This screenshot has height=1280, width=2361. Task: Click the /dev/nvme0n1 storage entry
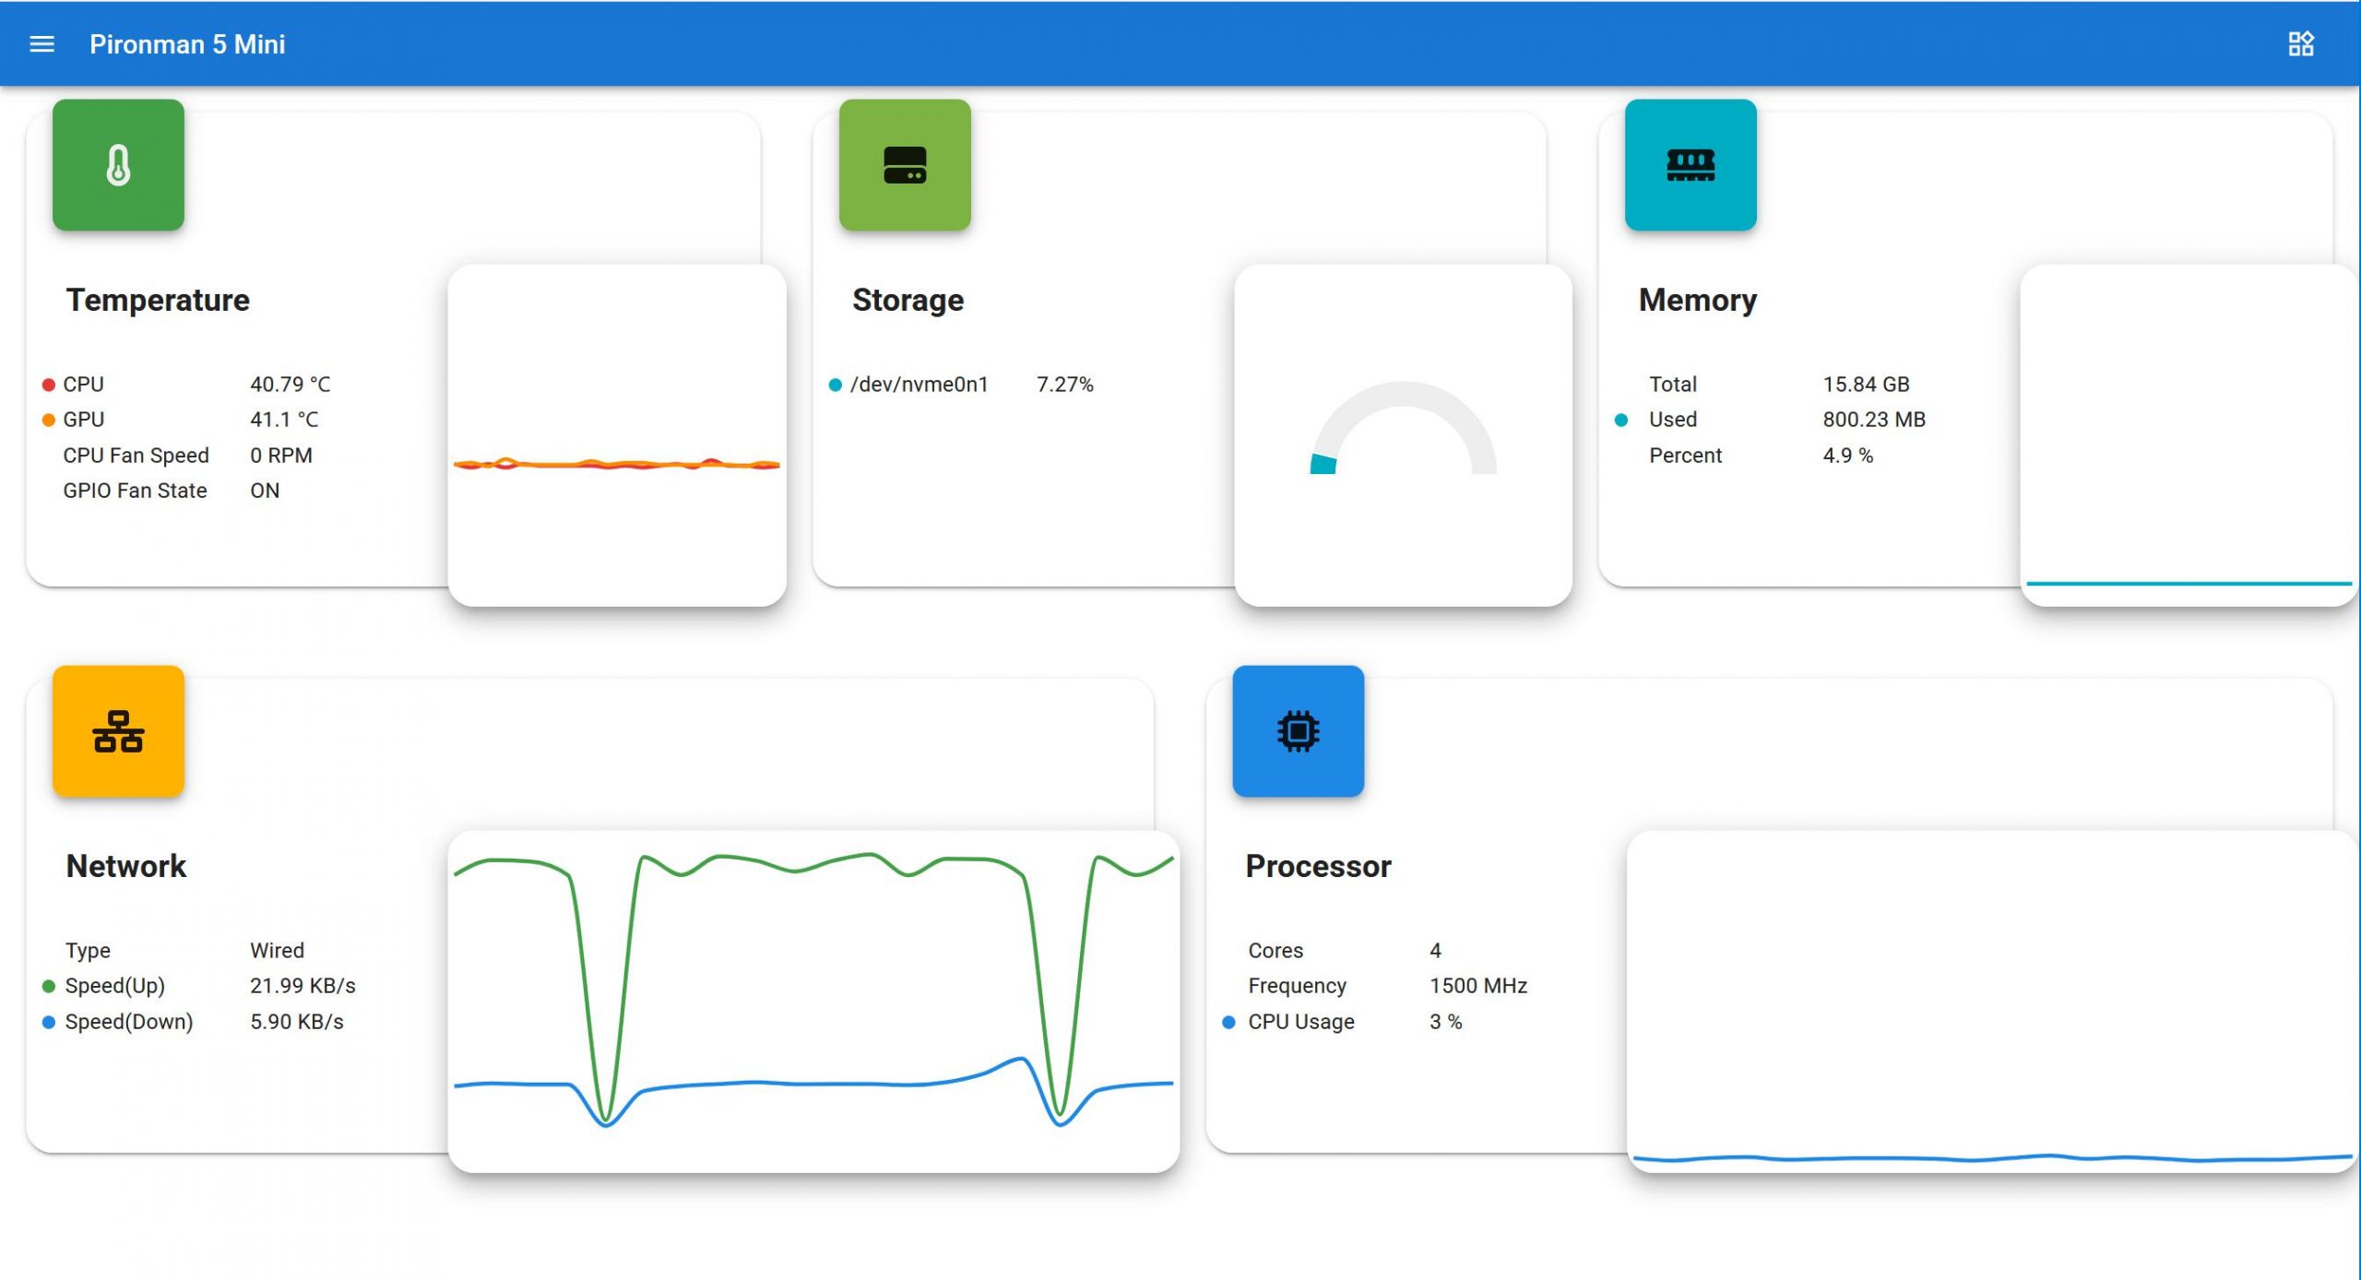pos(919,385)
